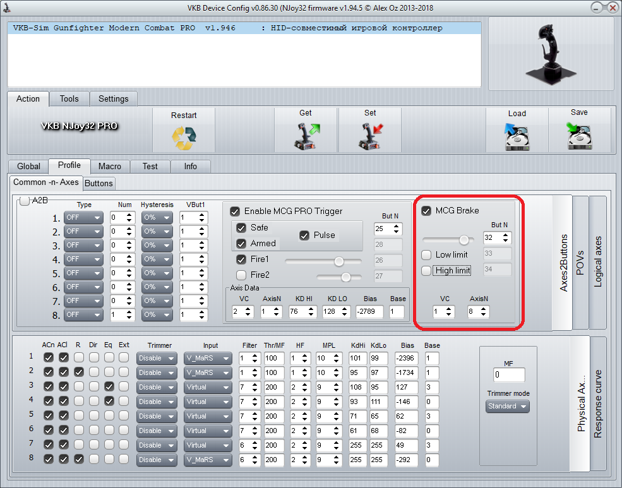Open the Logical axes vertical tab

[x=598, y=263]
